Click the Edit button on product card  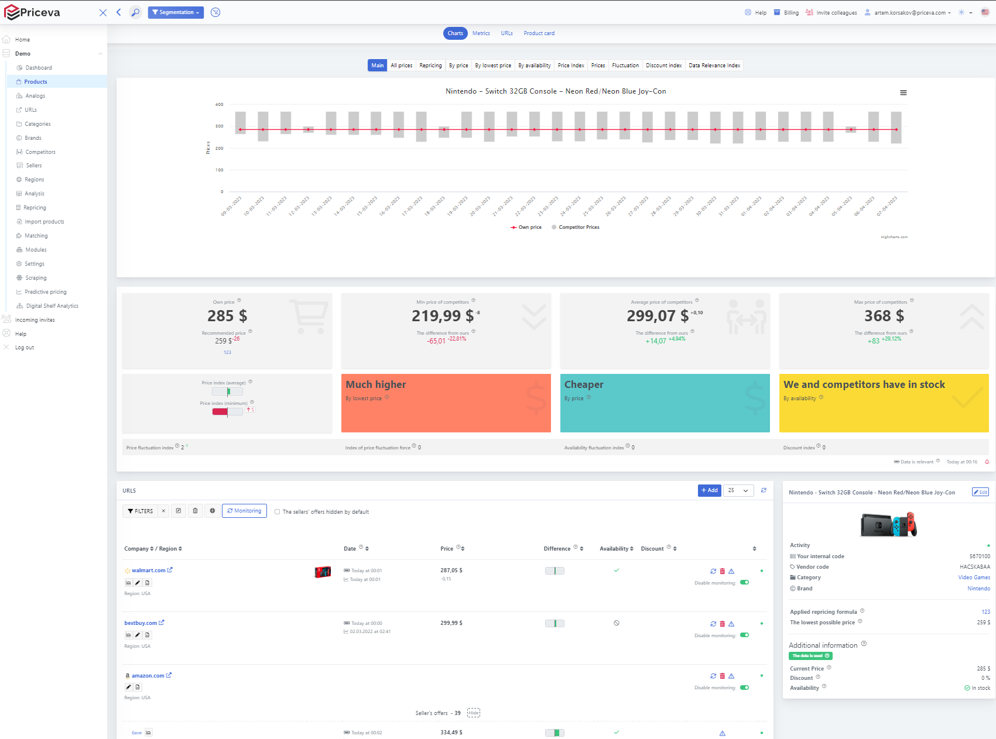point(980,492)
